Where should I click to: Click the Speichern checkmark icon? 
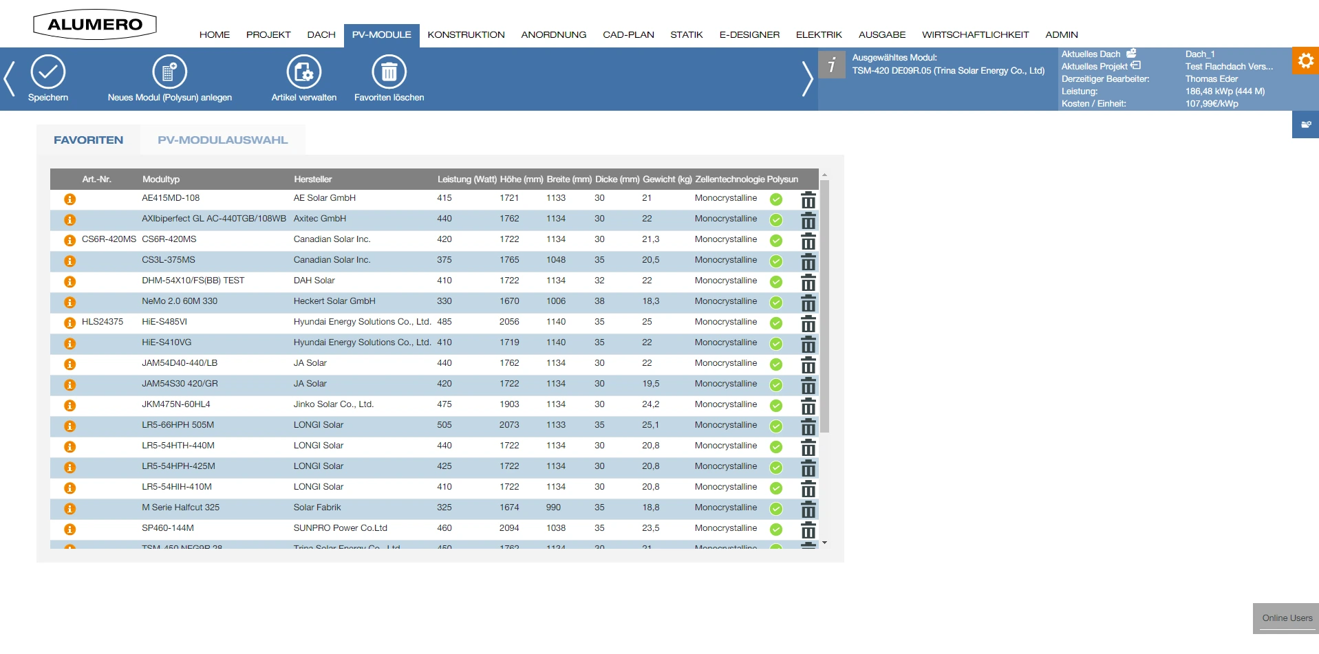coord(47,72)
